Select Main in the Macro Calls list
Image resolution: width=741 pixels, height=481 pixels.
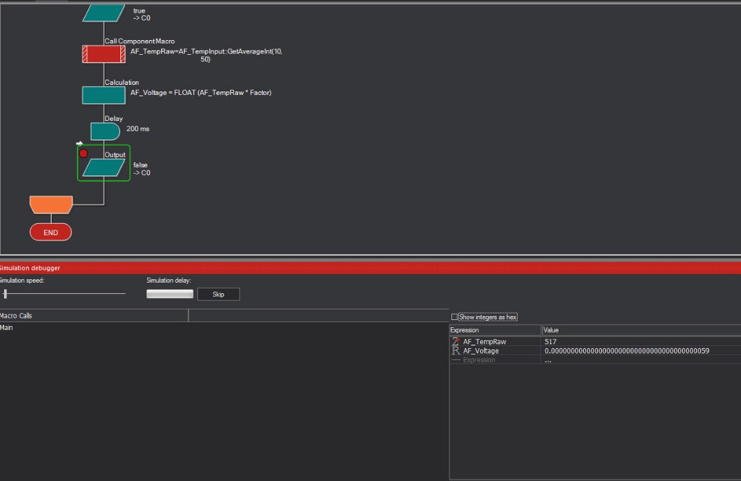tap(7, 327)
